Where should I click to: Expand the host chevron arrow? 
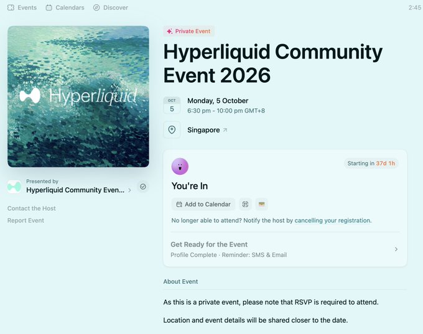point(130,190)
